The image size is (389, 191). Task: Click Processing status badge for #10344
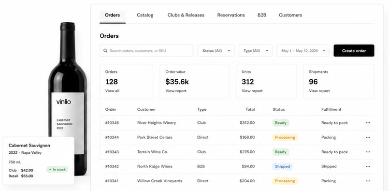pos(285,137)
